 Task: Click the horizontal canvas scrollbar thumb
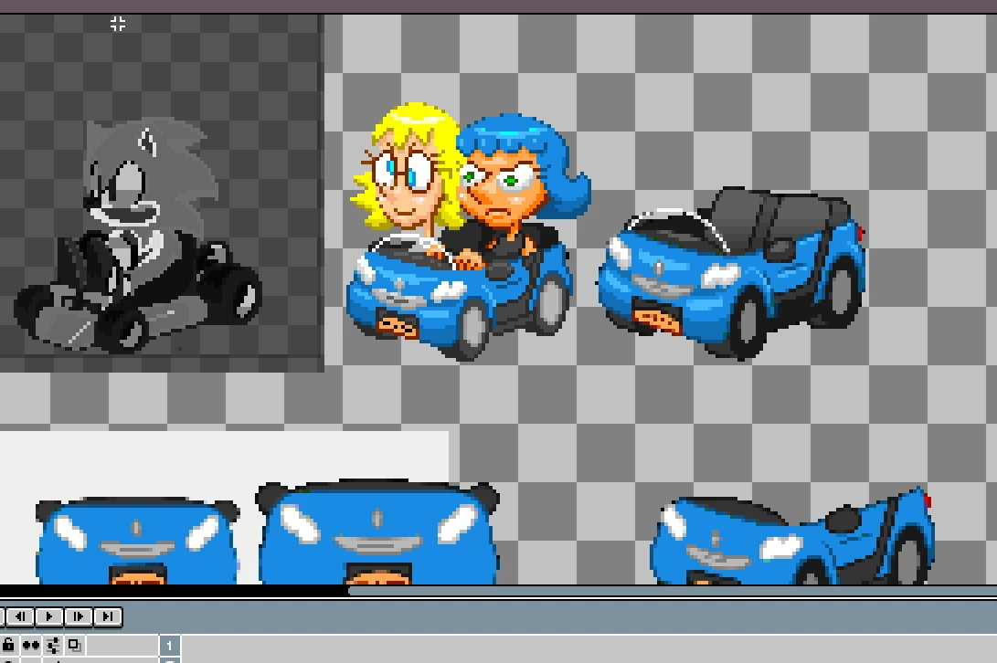(672, 591)
